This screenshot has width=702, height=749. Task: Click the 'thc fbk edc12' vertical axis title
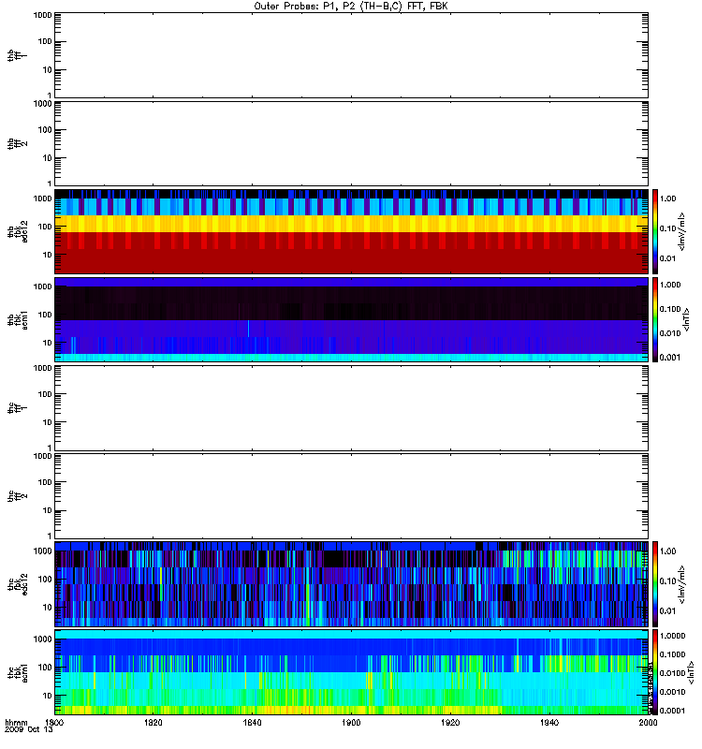(18, 583)
